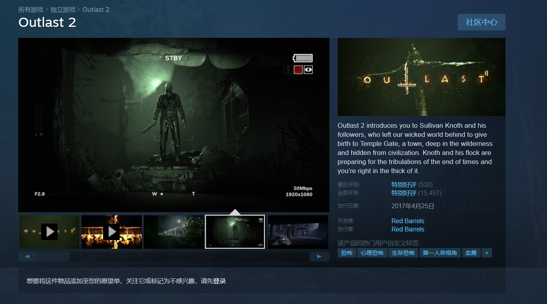This screenshot has height=304, width=547.
Task: Go to 所有游戏 breadcrumb link
Action: pyautogui.click(x=31, y=9)
